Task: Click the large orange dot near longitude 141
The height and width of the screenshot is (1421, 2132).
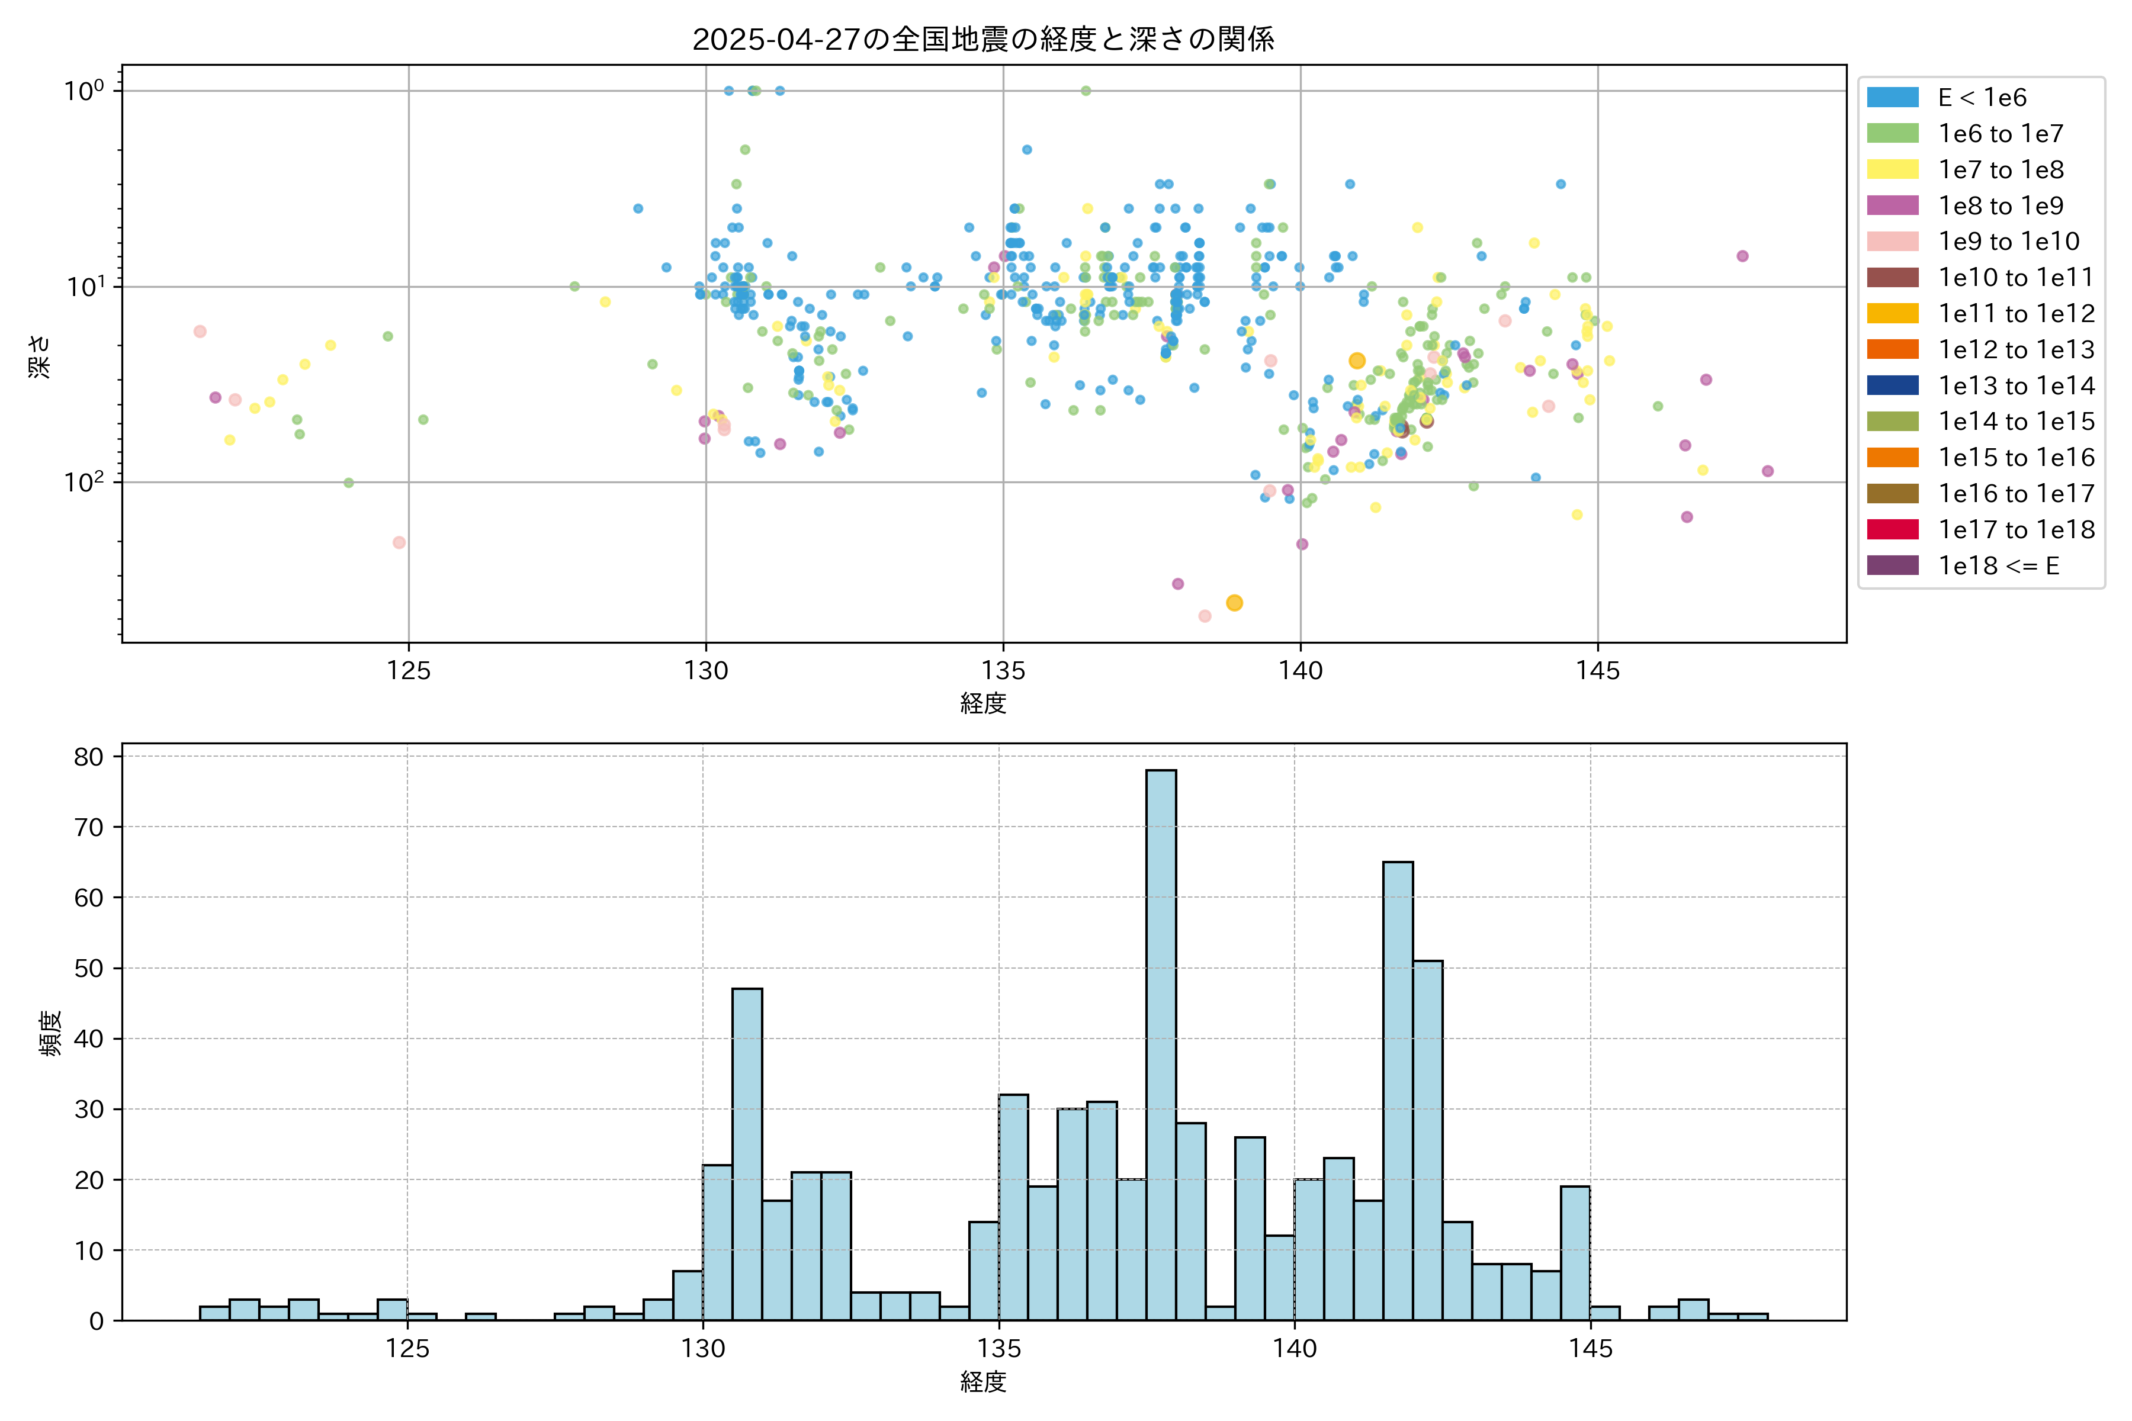Action: pos(1357,361)
